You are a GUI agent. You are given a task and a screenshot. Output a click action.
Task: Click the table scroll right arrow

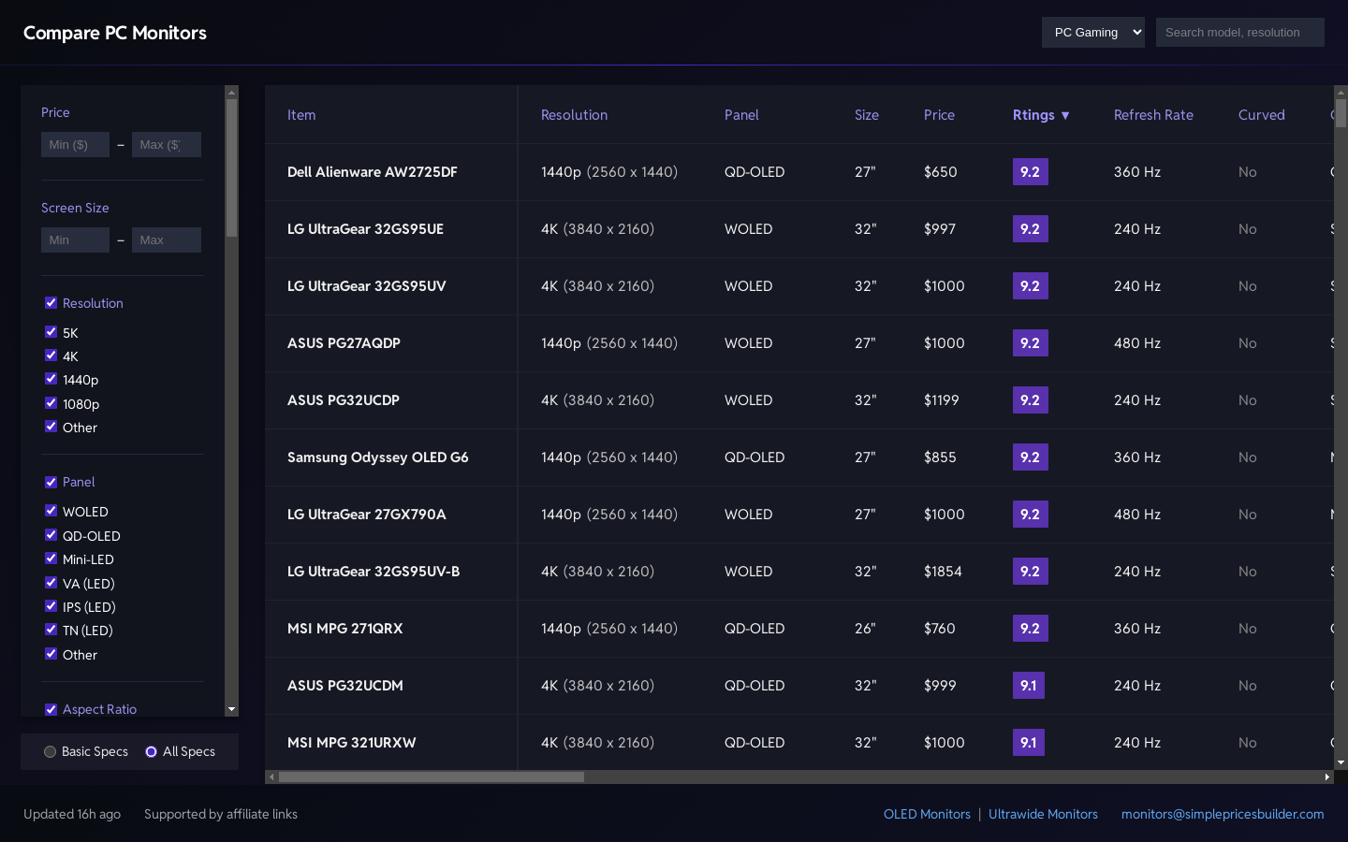1326,777
